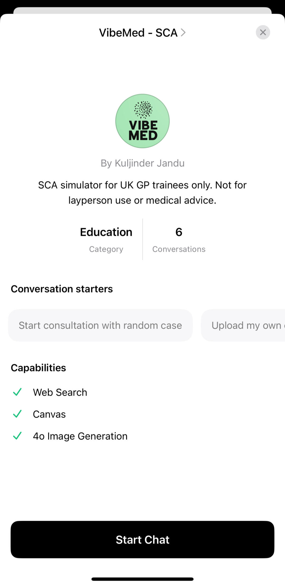Tap the Capabilities section heading

tap(38, 368)
